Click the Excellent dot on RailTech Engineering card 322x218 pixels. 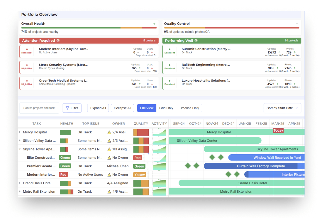170,65
